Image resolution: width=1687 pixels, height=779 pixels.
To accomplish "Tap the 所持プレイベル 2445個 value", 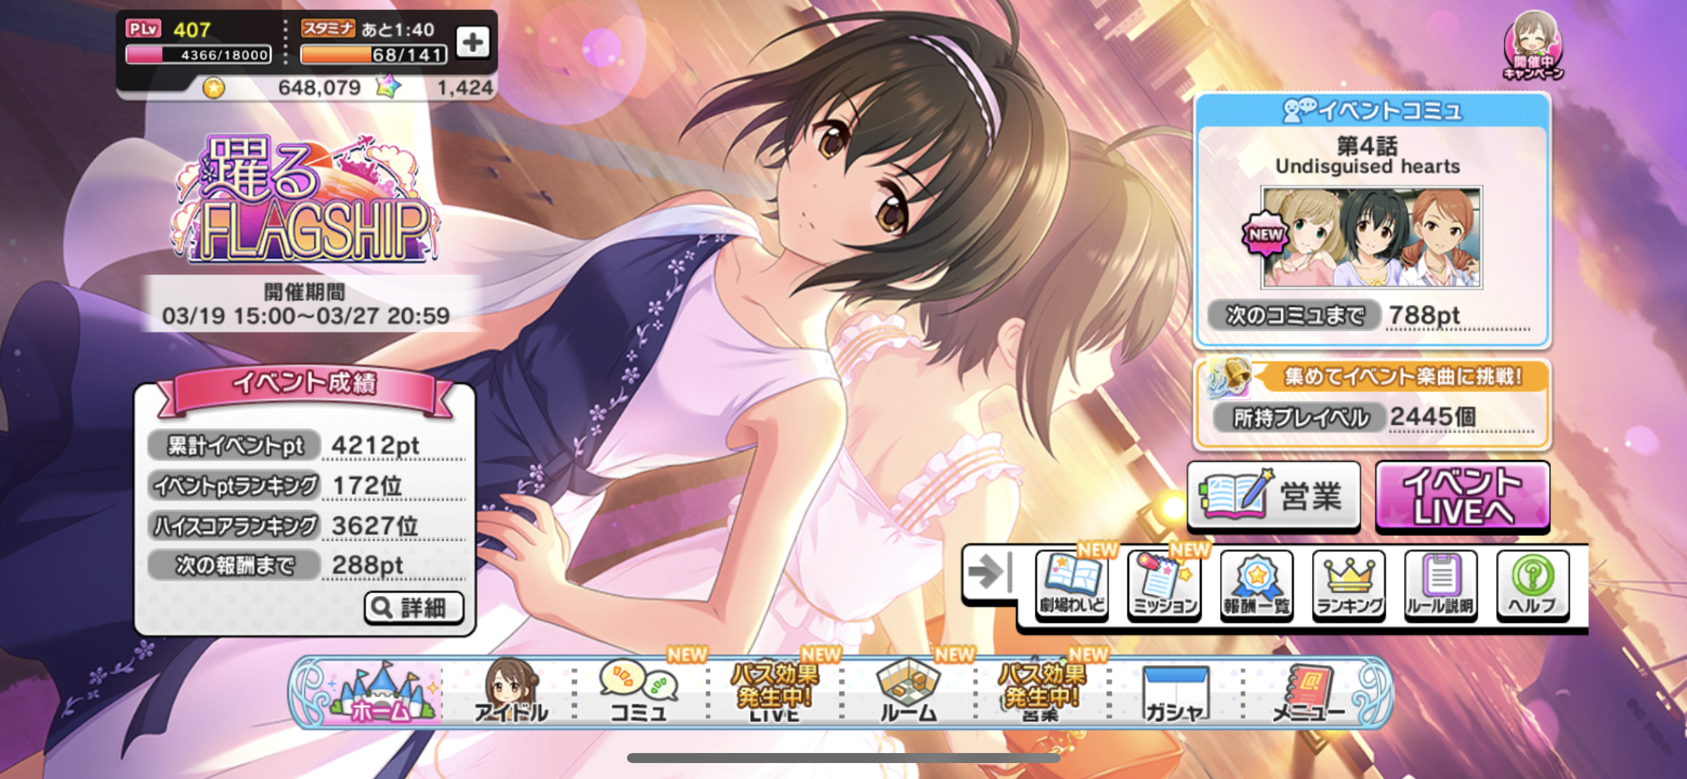I will [1432, 417].
